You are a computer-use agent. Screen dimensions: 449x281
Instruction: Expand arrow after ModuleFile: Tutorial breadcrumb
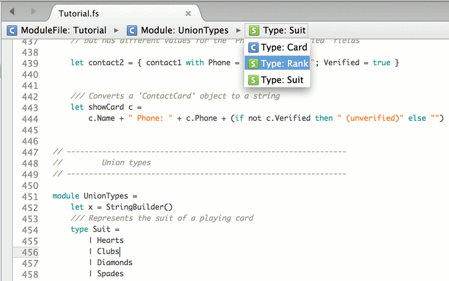116,30
